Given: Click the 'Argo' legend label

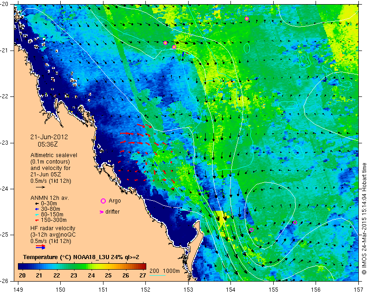Looking at the screenshot, I should pyautogui.click(x=115, y=201).
